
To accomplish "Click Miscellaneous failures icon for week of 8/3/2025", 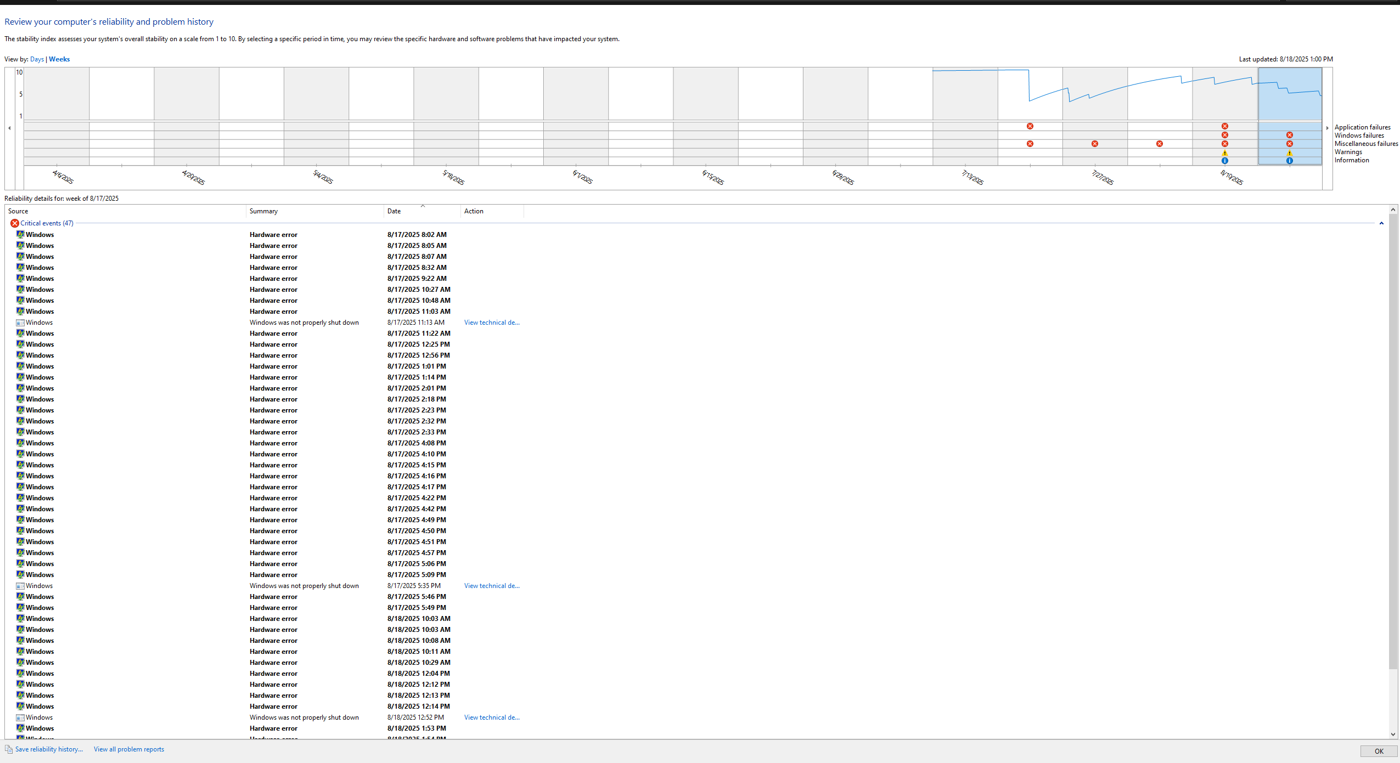I will click(x=1160, y=144).
